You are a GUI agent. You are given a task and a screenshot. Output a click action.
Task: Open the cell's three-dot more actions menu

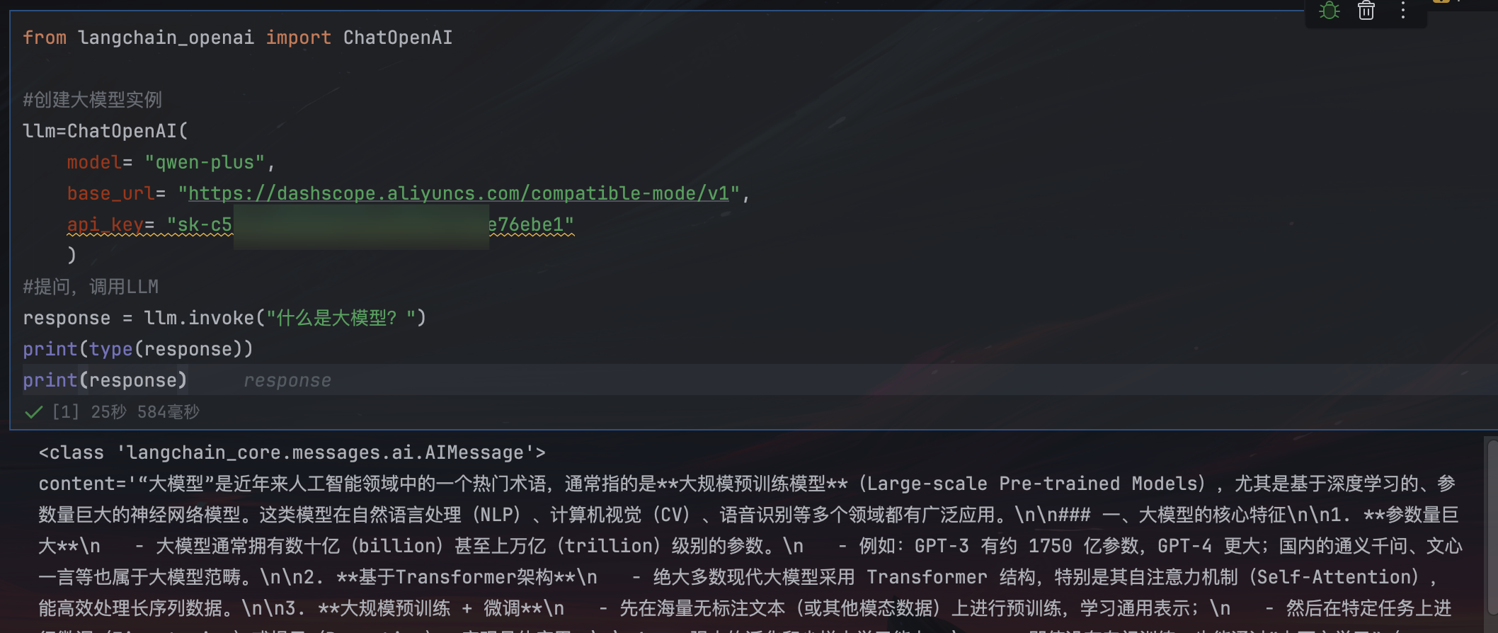click(x=1403, y=10)
